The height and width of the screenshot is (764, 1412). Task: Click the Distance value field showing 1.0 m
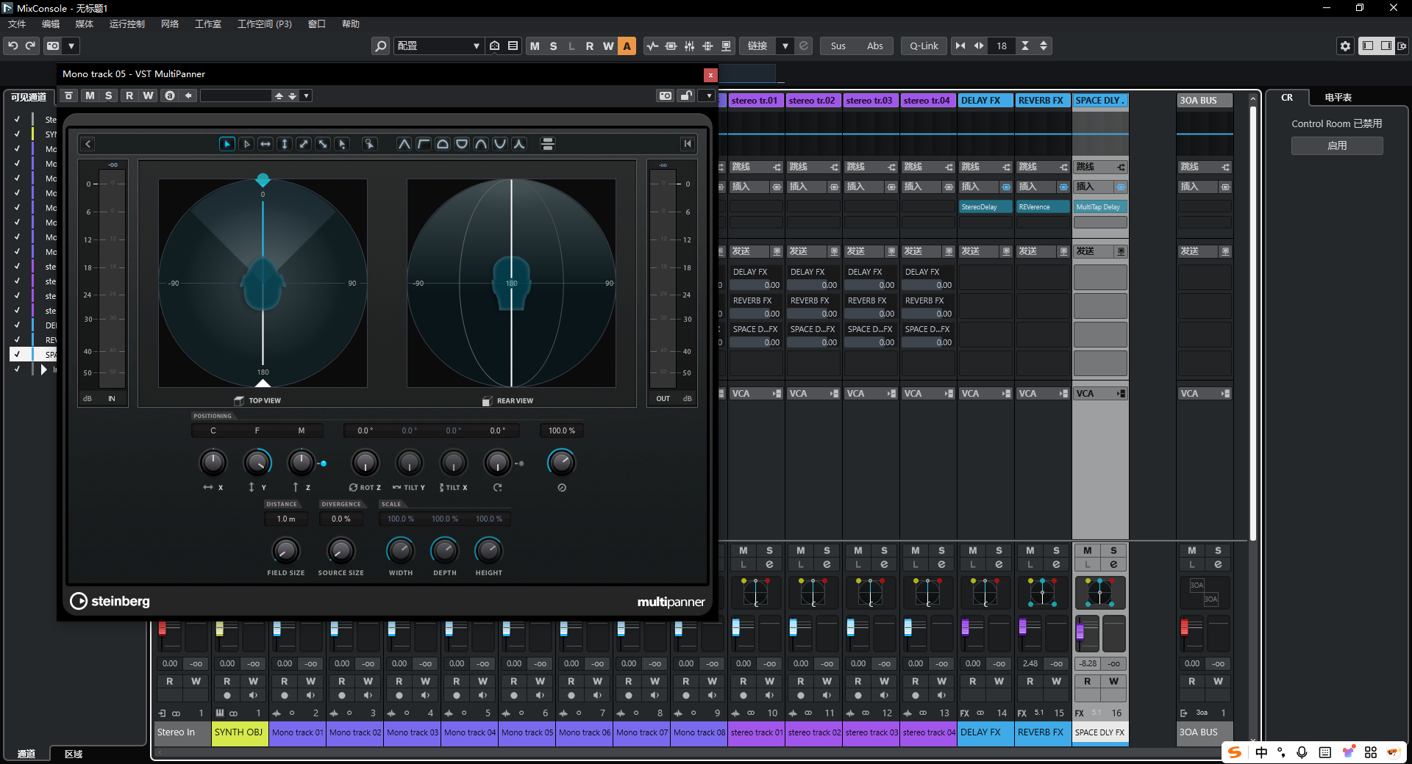(286, 519)
